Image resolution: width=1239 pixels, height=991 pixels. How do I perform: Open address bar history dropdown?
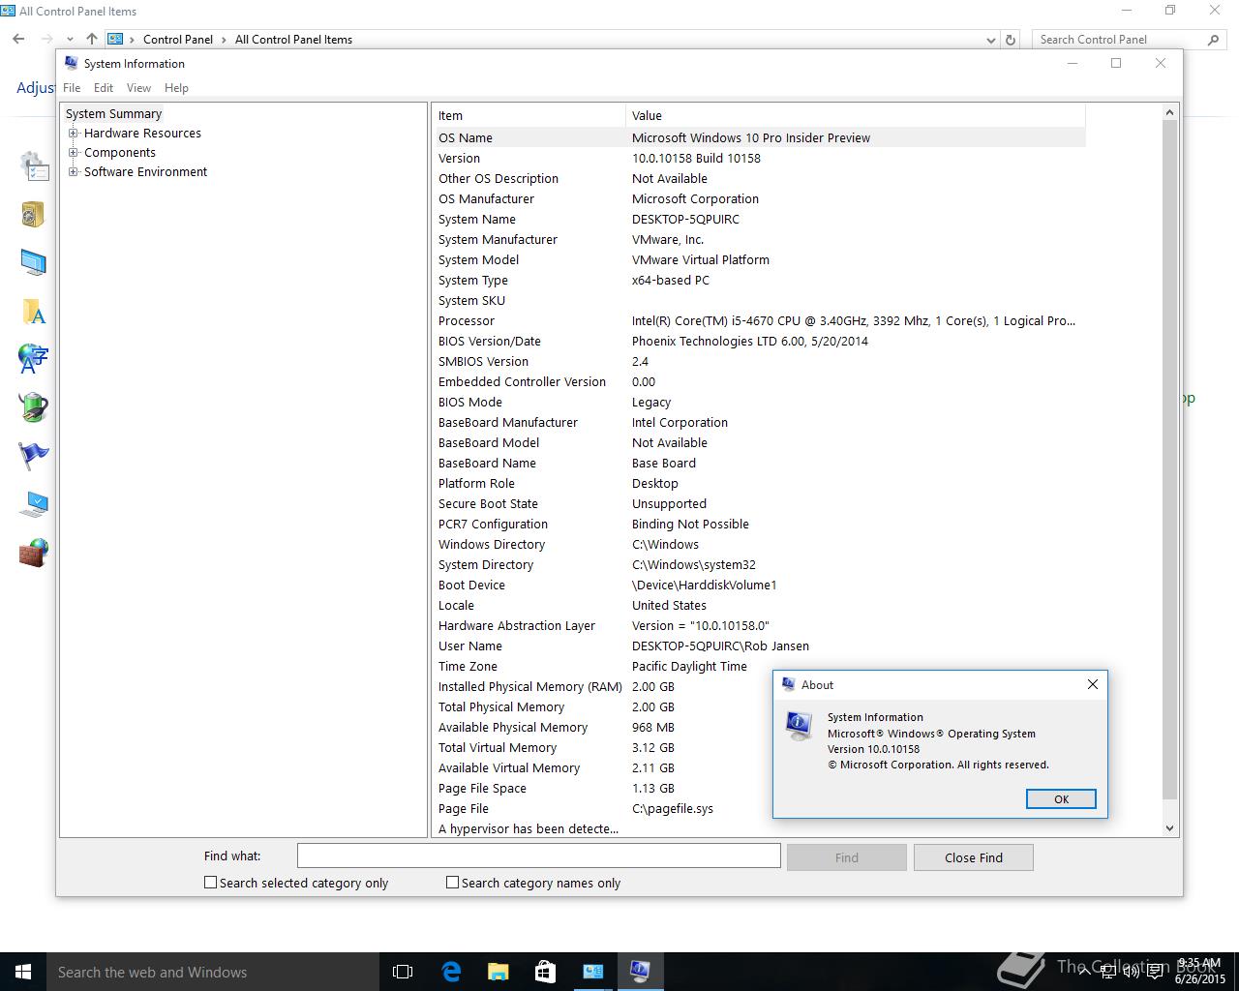click(990, 40)
